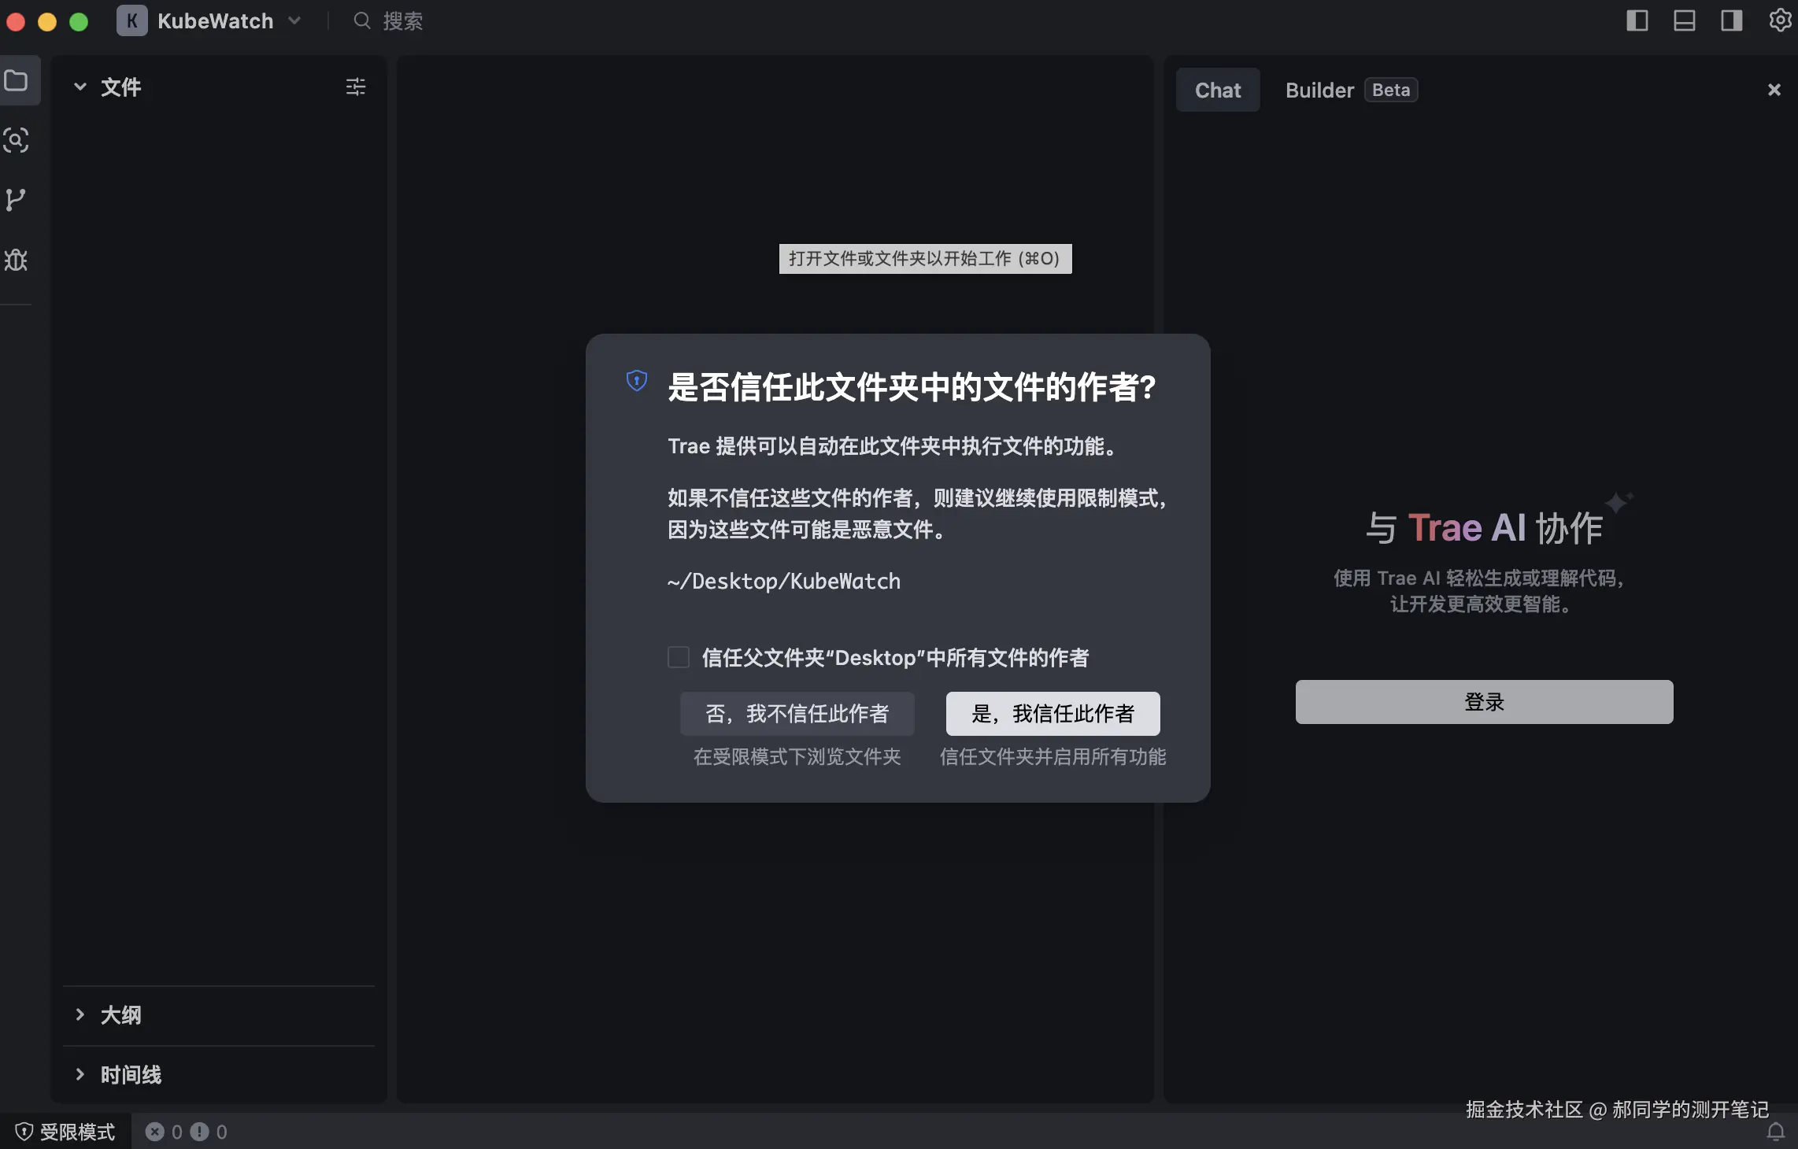Click the errors and warnings status indicator
1798x1149 pixels.
(186, 1132)
